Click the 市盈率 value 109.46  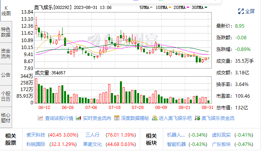point(242,96)
